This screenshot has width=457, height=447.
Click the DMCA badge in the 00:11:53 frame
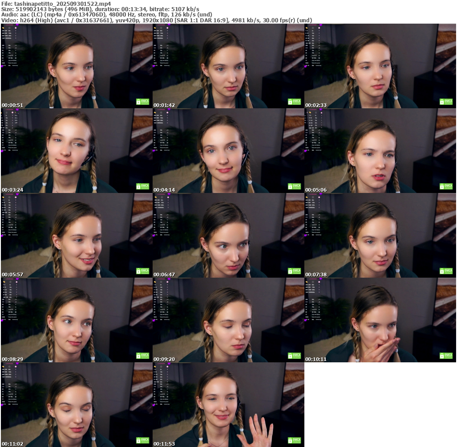click(295, 440)
